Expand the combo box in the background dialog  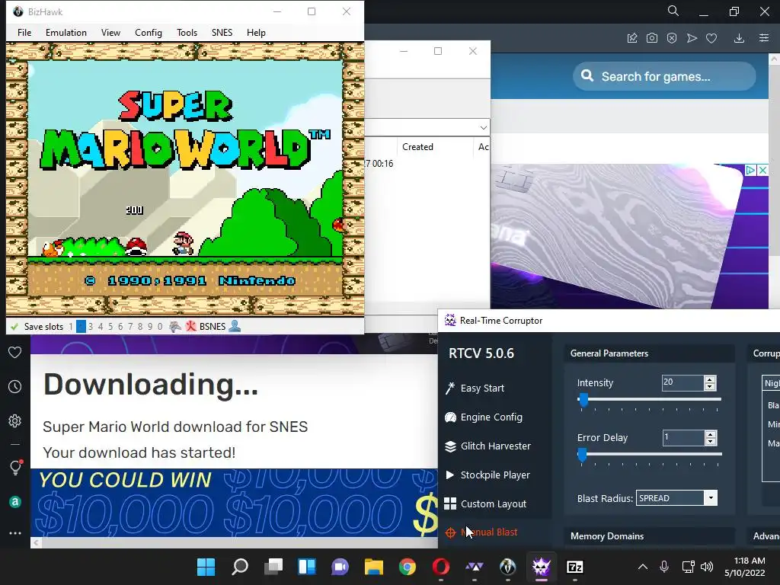[483, 127]
